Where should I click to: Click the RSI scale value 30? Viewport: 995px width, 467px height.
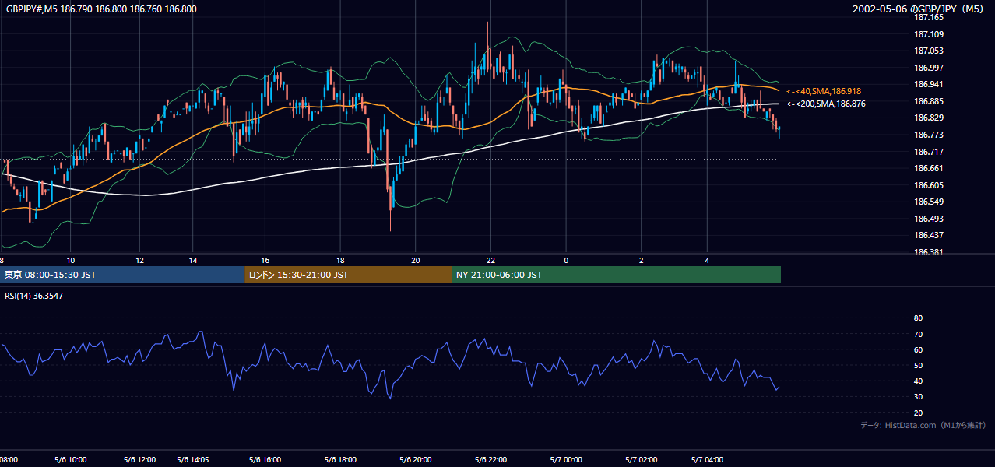click(x=918, y=397)
